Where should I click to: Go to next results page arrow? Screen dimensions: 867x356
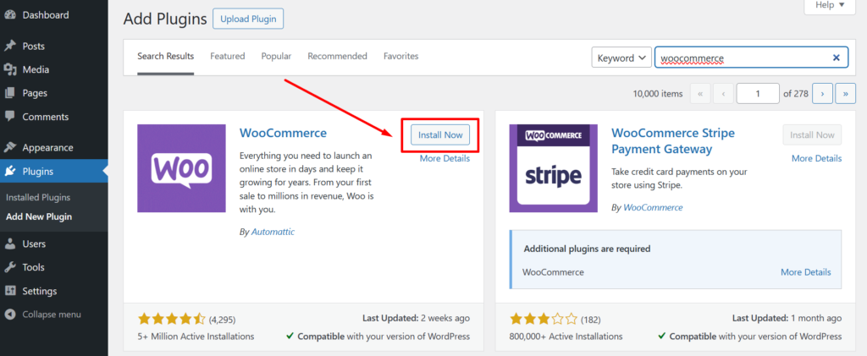(823, 94)
